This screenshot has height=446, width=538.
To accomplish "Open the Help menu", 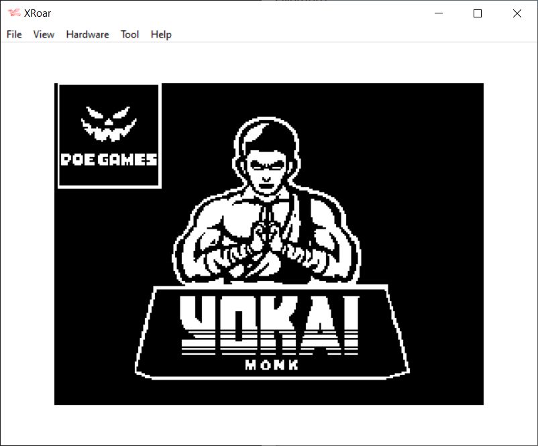I will pyautogui.click(x=161, y=34).
